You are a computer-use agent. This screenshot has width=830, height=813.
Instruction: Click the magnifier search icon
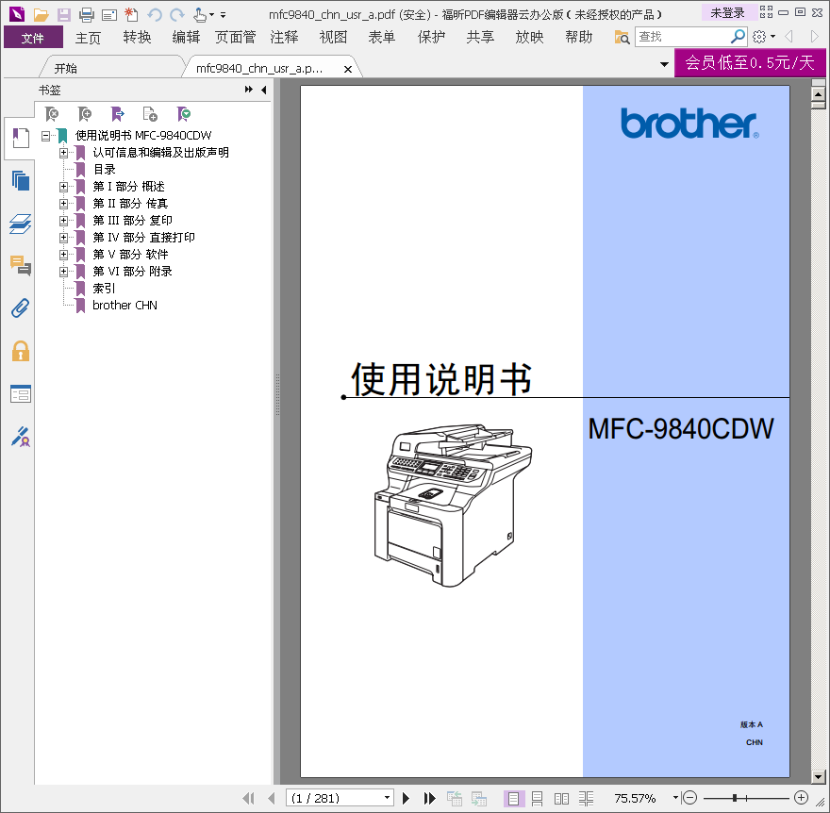[x=738, y=37]
